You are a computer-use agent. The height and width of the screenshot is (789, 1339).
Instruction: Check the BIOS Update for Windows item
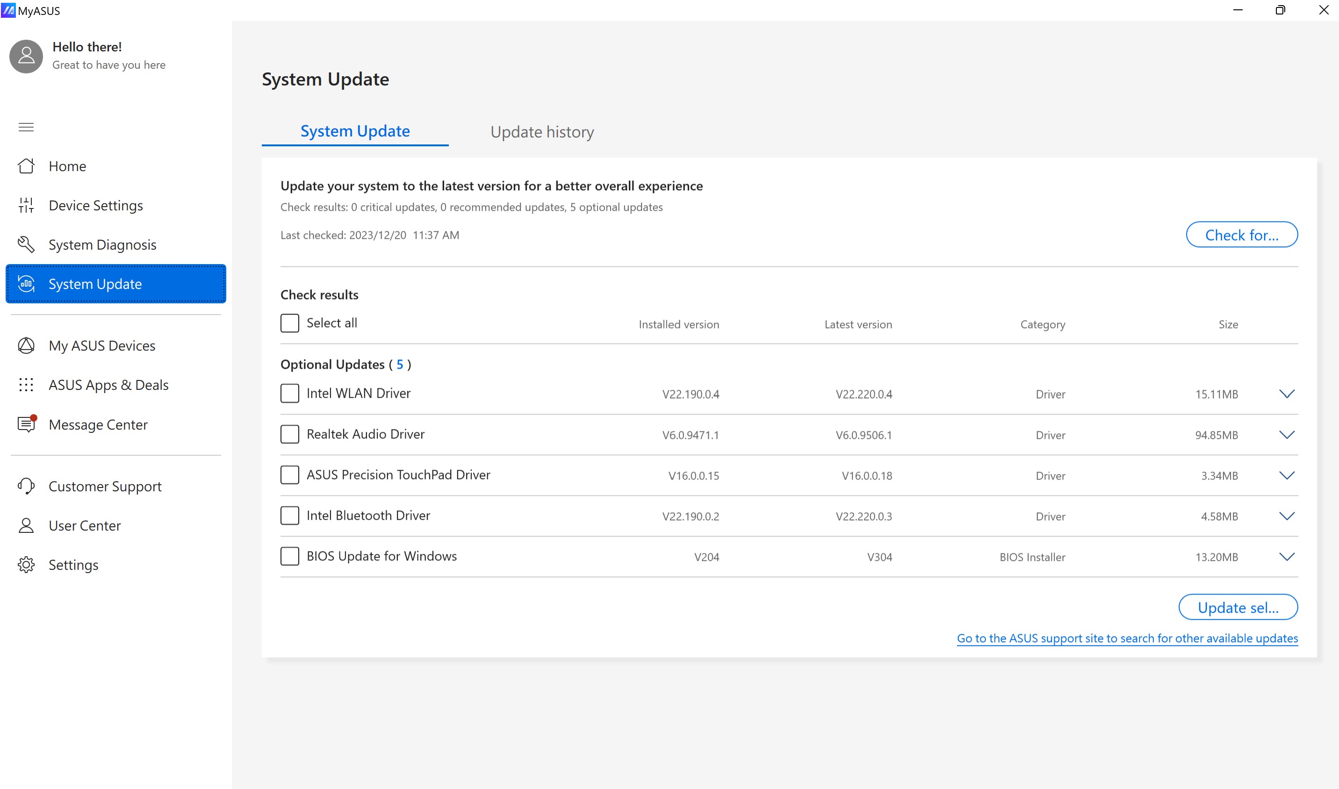[290, 556]
